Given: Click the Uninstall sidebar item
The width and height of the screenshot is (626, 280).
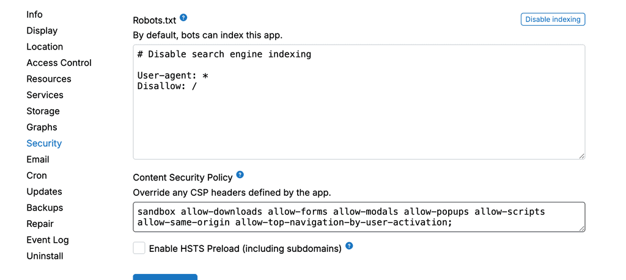Looking at the screenshot, I should pos(45,256).
